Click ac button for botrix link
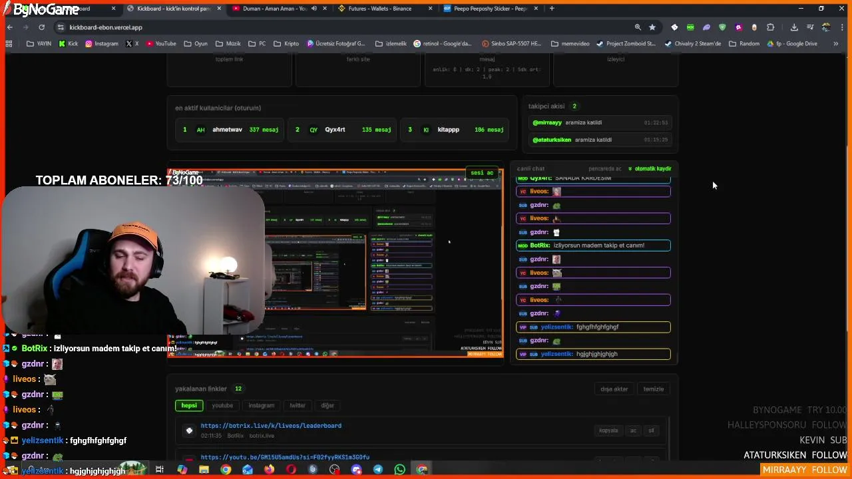The image size is (852, 479). point(633,430)
